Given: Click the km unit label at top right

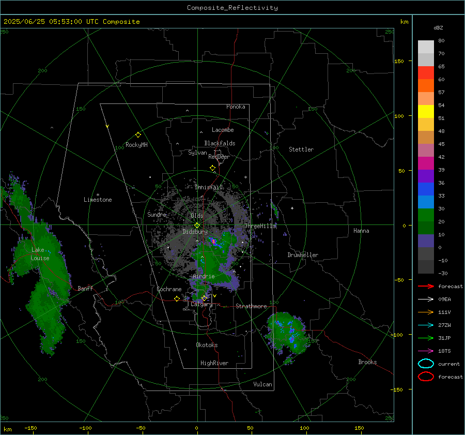Looking at the screenshot, I should tap(404, 22).
